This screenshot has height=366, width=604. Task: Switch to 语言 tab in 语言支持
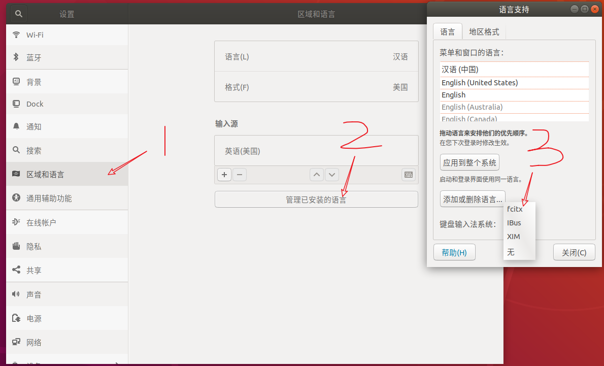coord(448,31)
